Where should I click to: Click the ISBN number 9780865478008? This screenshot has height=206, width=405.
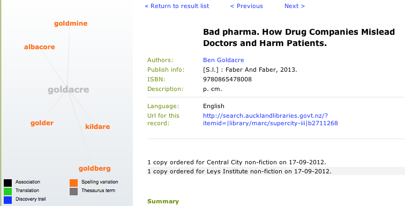click(x=227, y=79)
